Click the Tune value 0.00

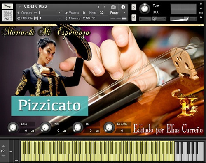pyautogui.click(x=156, y=12)
